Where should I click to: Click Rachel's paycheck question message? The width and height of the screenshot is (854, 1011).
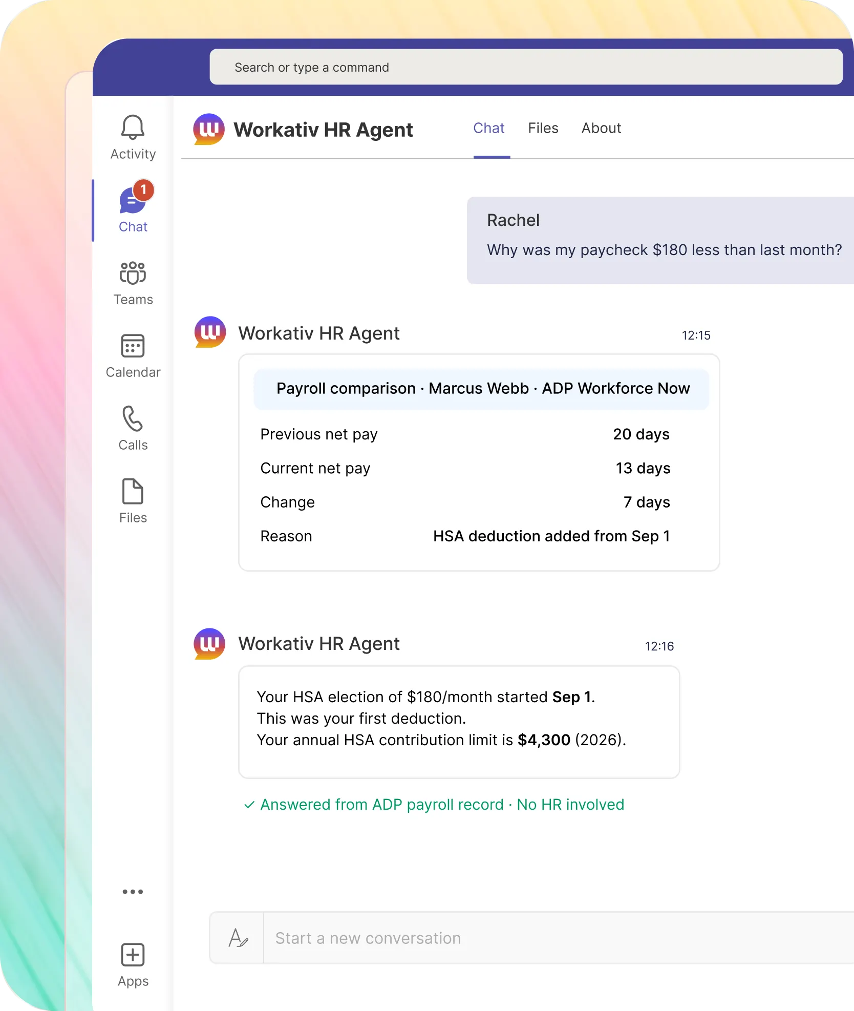[660, 240]
